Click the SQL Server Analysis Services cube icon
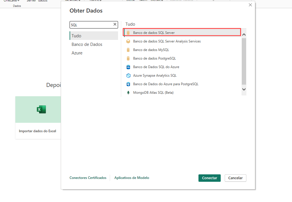292x202 pixels. [x=128, y=41]
